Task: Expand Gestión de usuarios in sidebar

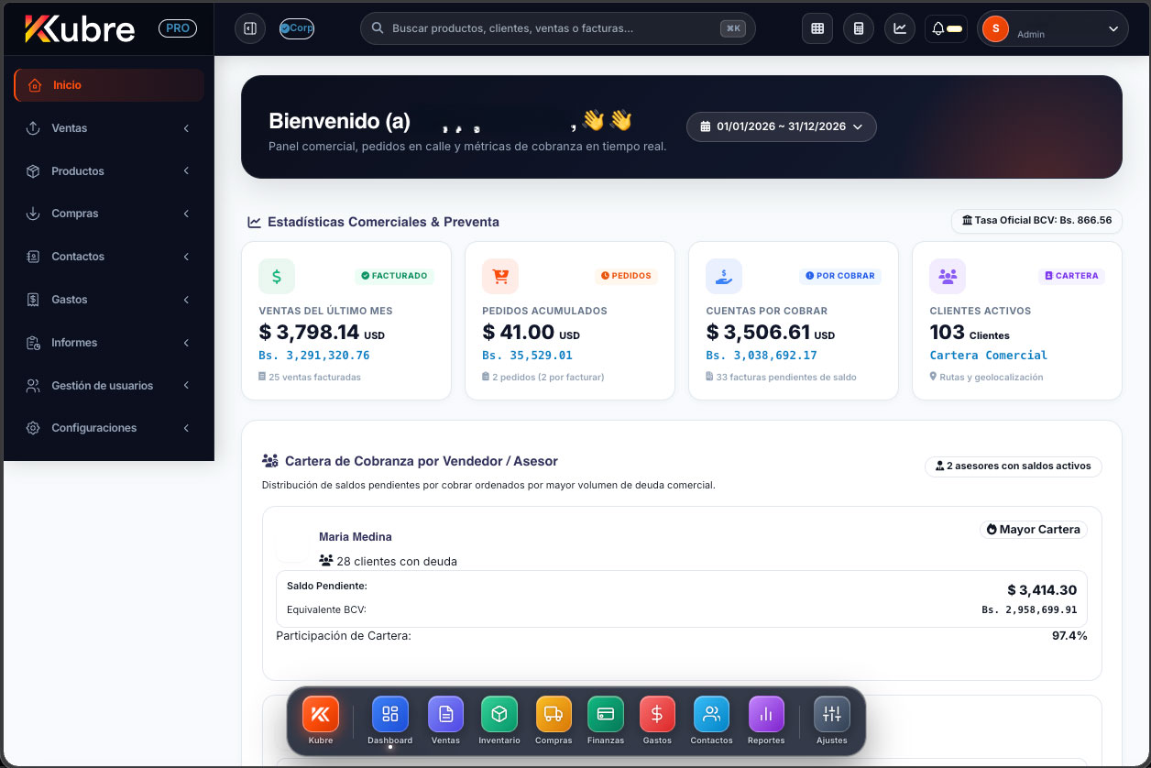Action: 109,386
